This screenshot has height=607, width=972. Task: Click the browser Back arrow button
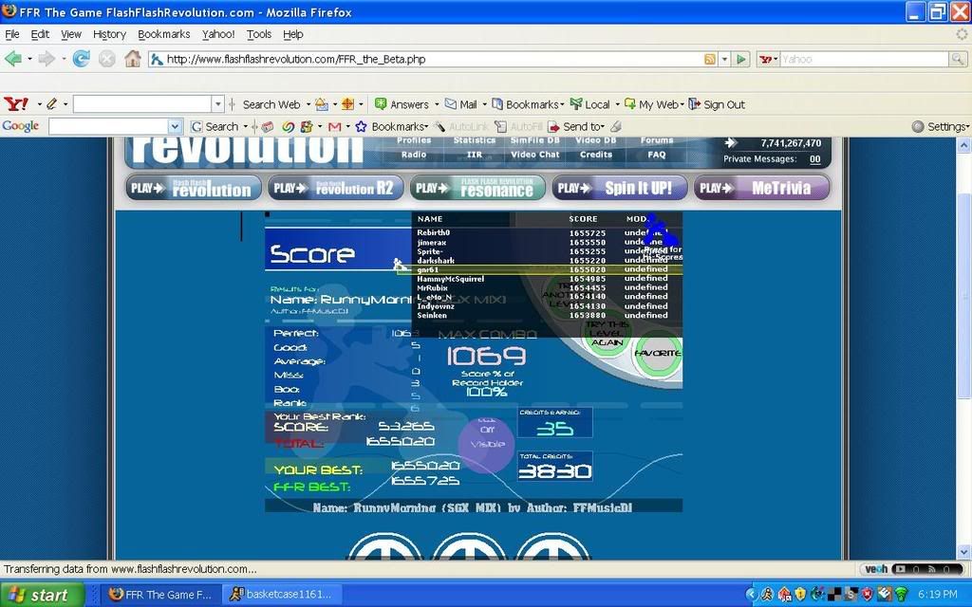pyautogui.click(x=13, y=59)
